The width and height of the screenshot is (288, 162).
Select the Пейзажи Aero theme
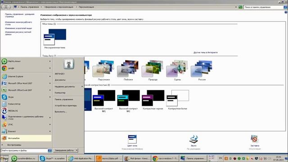point(128,70)
